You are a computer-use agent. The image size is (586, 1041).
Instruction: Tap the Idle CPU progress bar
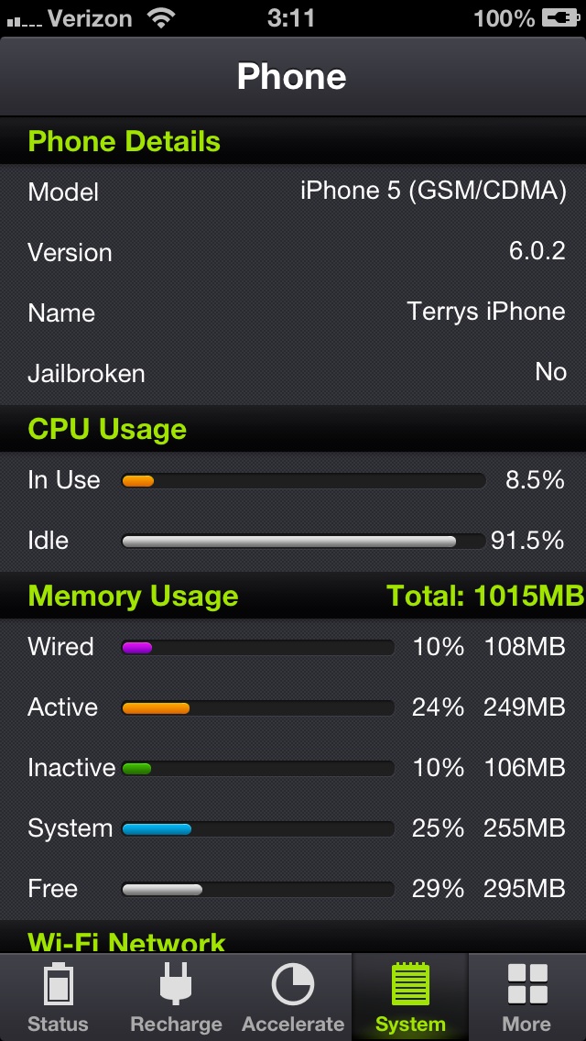[304, 541]
